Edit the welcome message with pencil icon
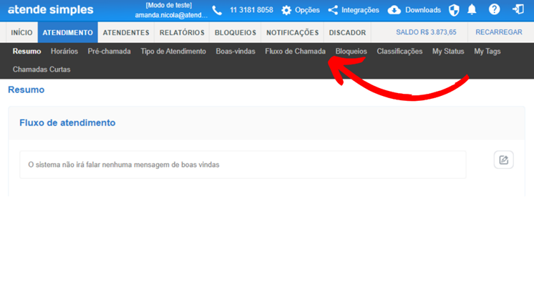The width and height of the screenshot is (534, 300). pos(504,160)
